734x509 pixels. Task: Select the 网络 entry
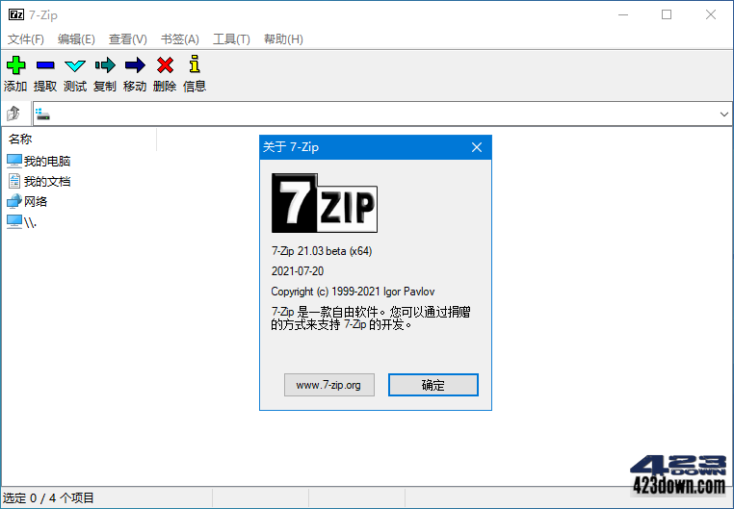[36, 201]
